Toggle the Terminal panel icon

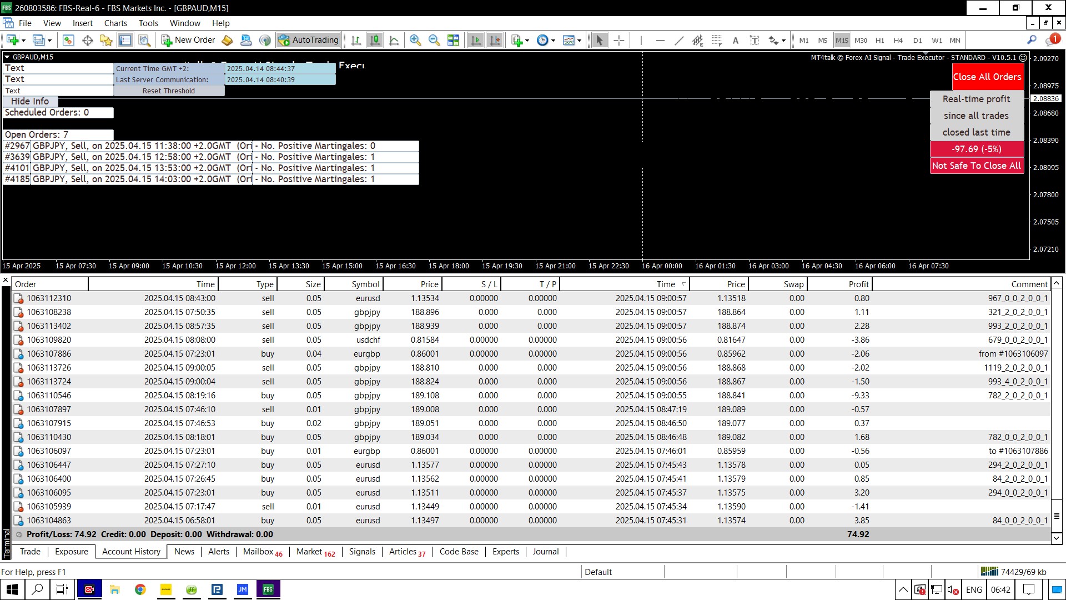pos(125,40)
